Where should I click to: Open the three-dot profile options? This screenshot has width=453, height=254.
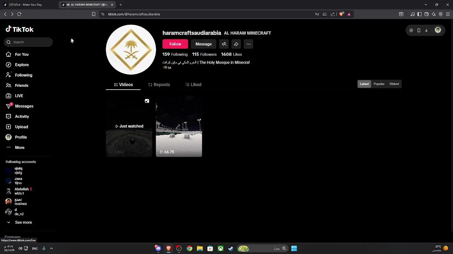pyautogui.click(x=248, y=44)
